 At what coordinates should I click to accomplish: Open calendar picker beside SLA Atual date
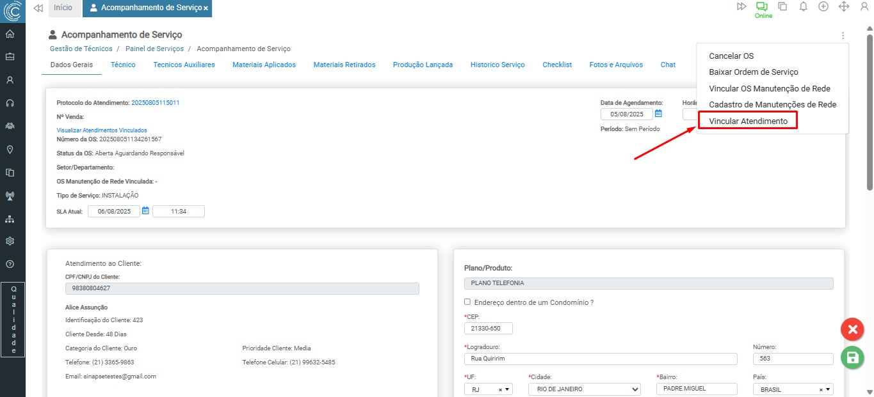pos(145,211)
